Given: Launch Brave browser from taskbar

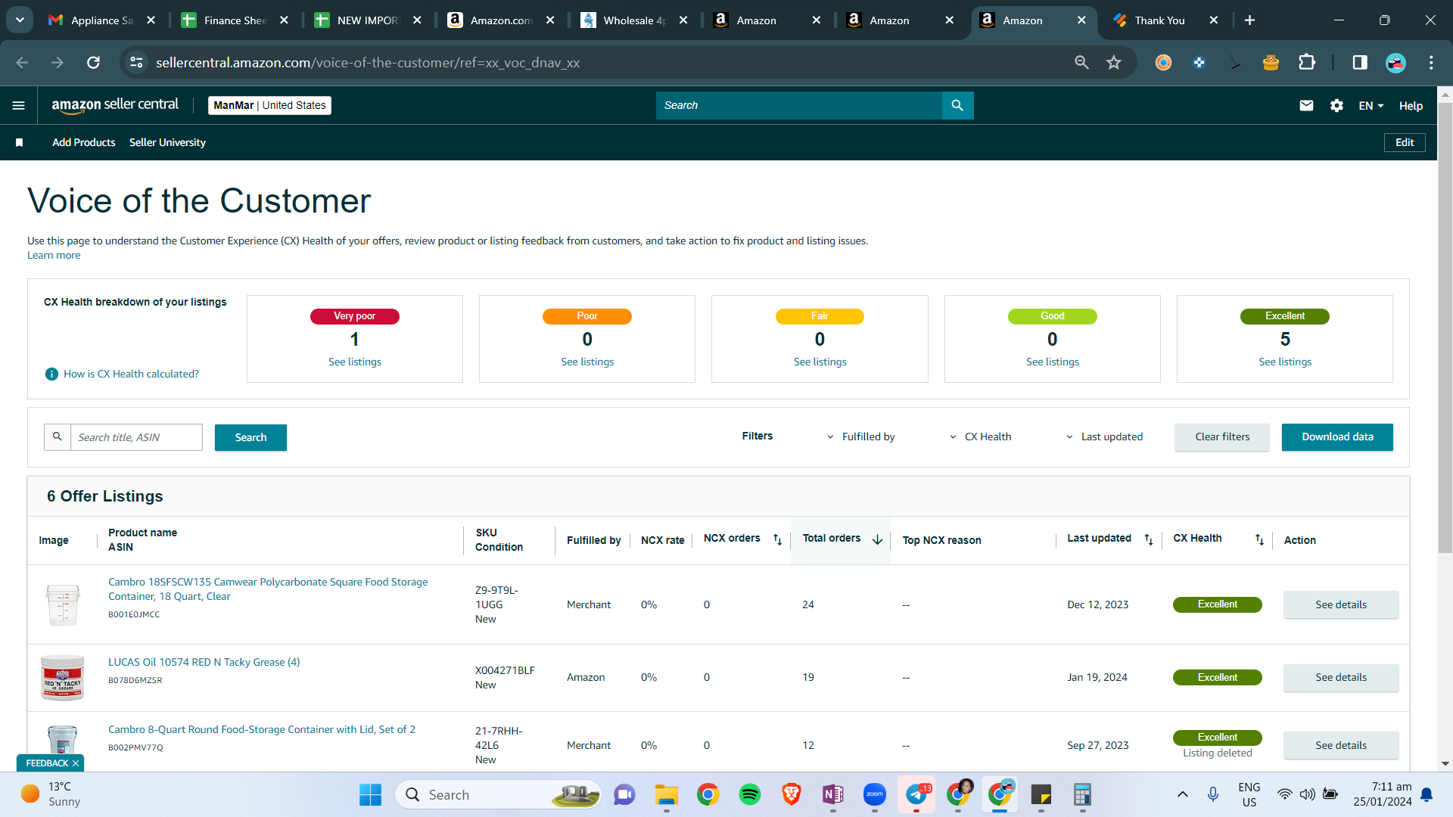Looking at the screenshot, I should [792, 794].
